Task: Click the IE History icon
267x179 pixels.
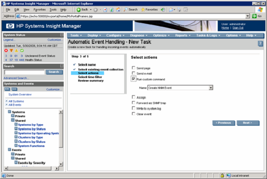Action: point(163,10)
